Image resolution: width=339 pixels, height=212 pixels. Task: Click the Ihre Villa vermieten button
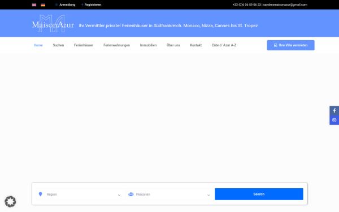[290, 45]
